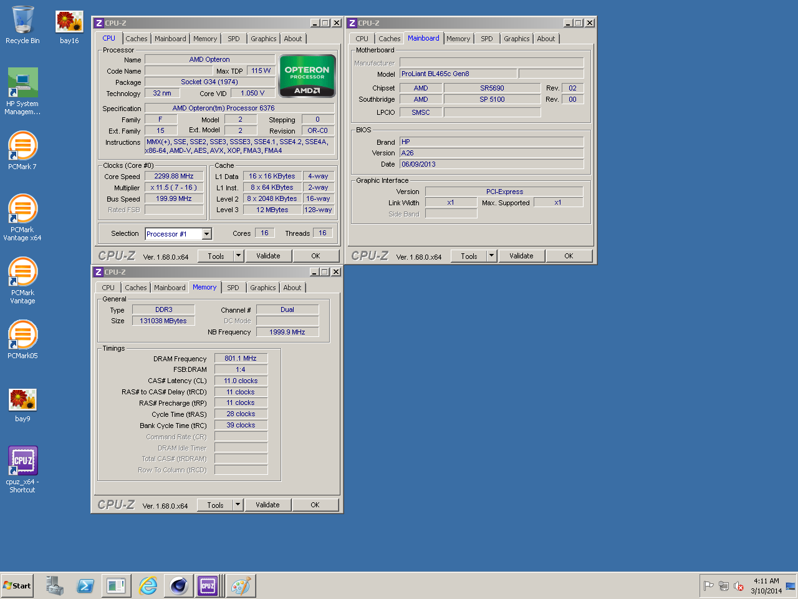Click the Tools button in the CPU window
Screen dimensions: 798x599
click(x=216, y=256)
